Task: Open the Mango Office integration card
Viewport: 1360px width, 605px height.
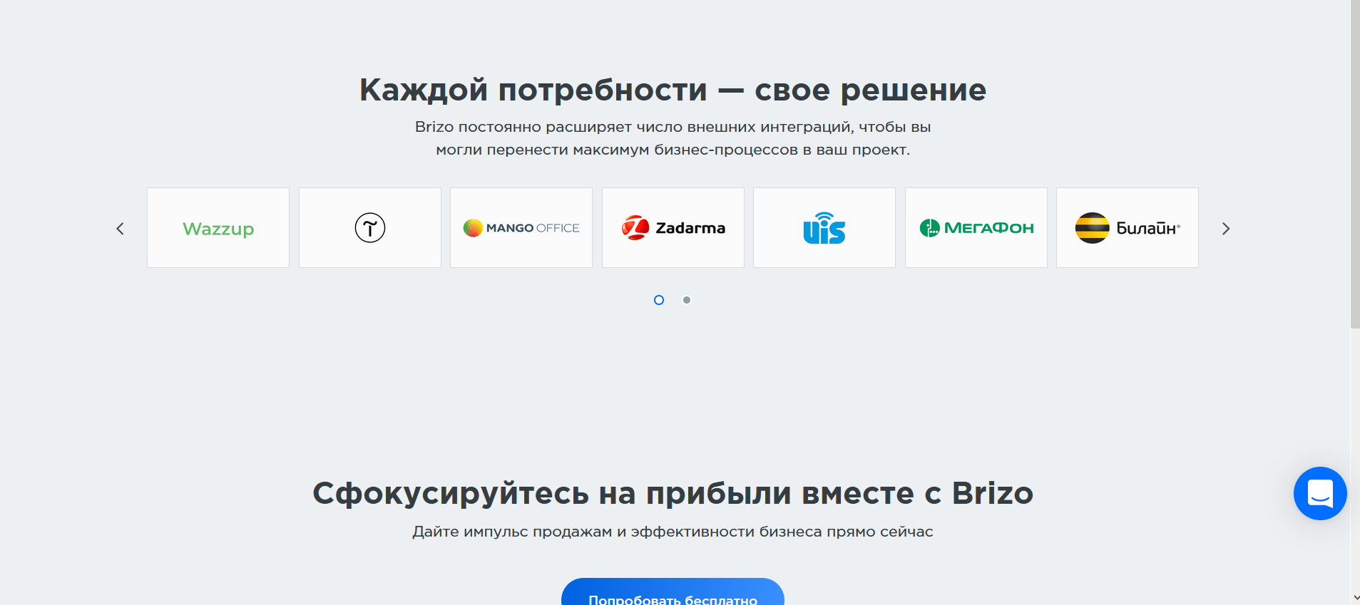Action: [x=521, y=228]
